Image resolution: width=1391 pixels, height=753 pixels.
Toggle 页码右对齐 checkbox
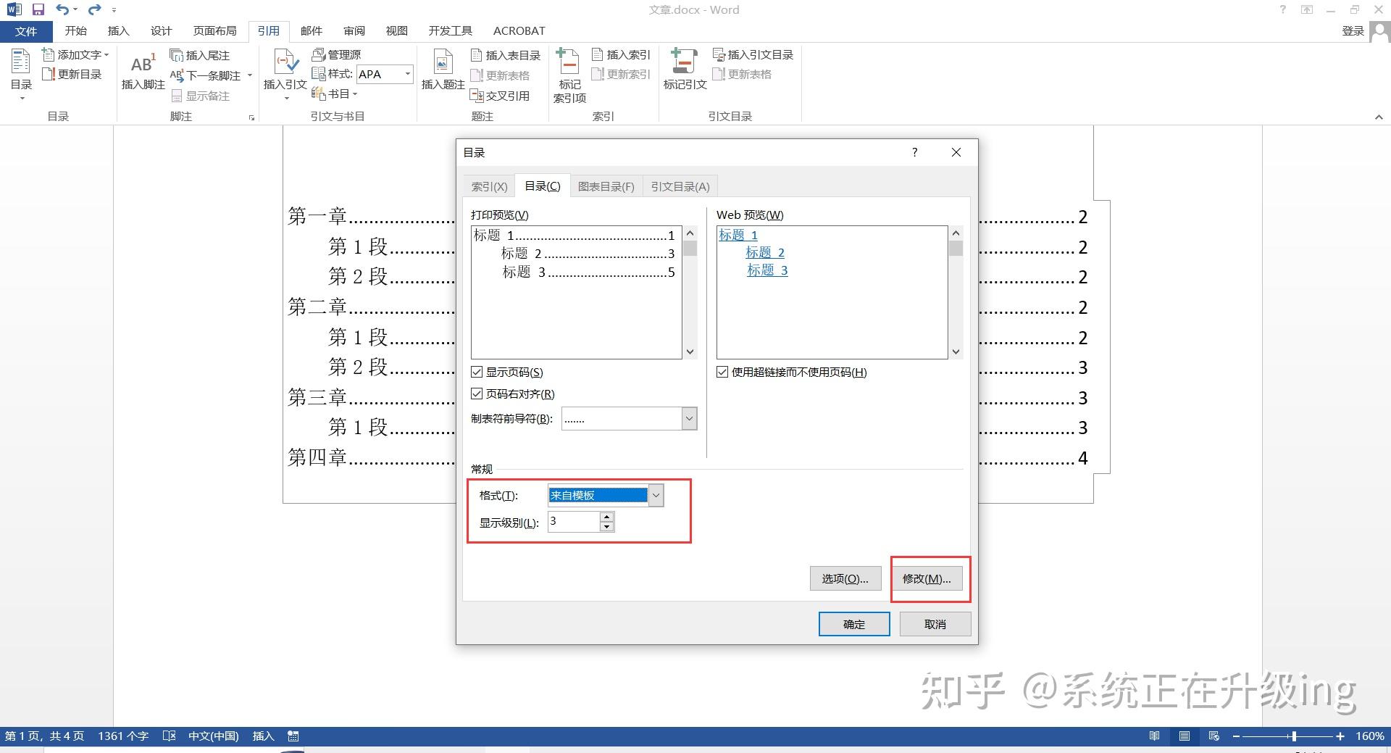tap(477, 394)
